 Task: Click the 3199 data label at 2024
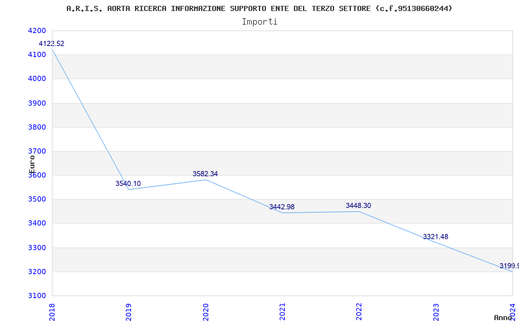509,266
